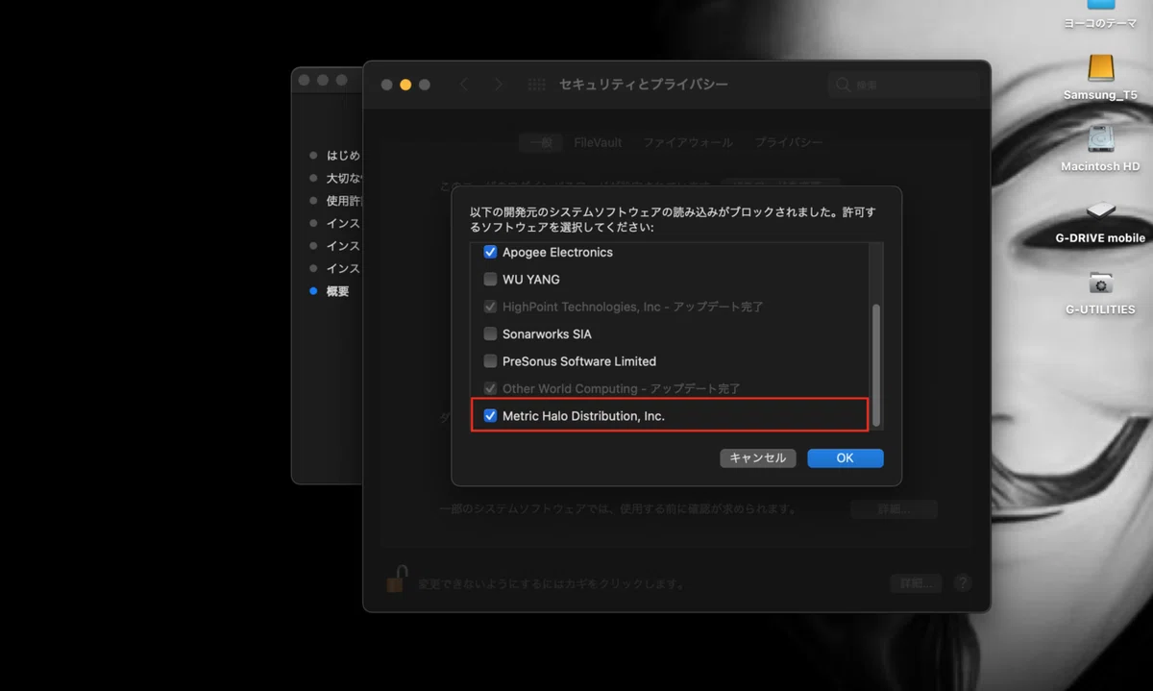1153x691 pixels.
Task: Enable the PreSonus Software Limited checkbox
Action: [x=490, y=361]
